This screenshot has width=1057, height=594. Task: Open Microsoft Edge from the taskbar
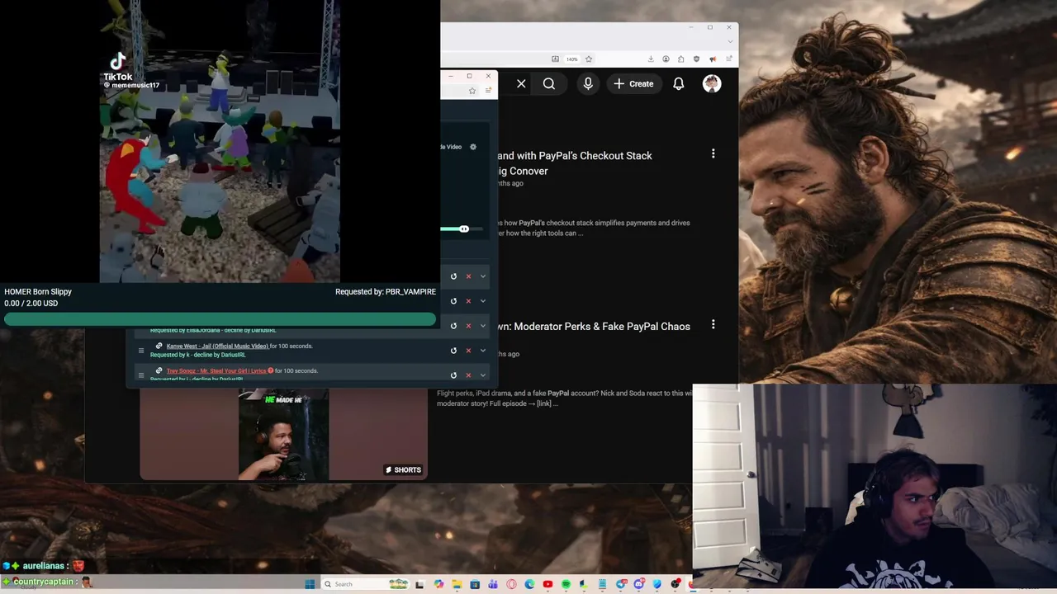point(529,584)
